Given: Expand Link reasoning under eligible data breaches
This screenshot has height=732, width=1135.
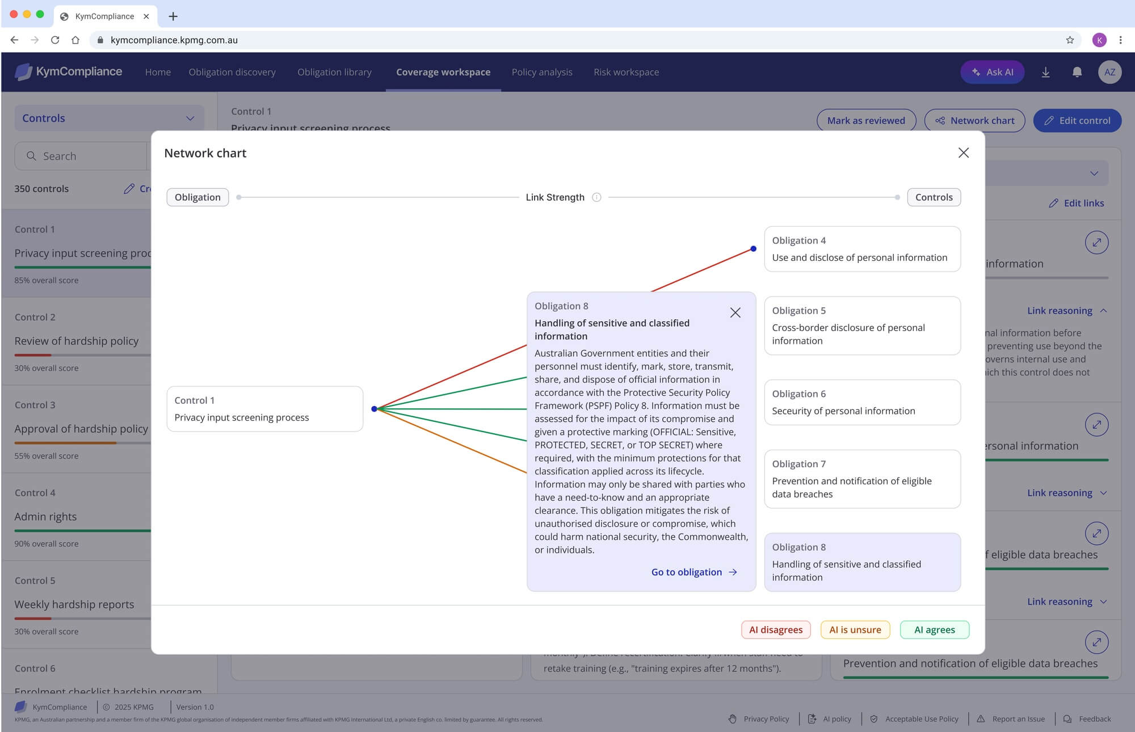Looking at the screenshot, I should tap(1067, 602).
